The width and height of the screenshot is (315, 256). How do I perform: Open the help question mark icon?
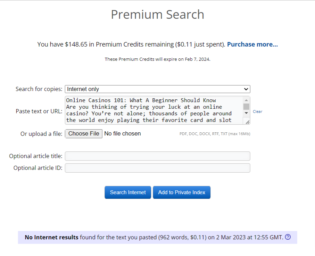coord(288,237)
